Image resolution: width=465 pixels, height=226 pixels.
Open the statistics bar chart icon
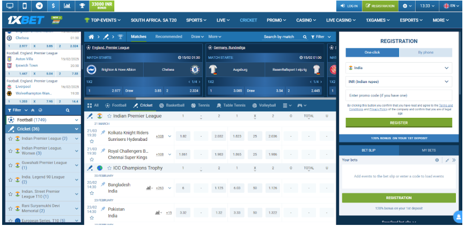click(67, 6)
